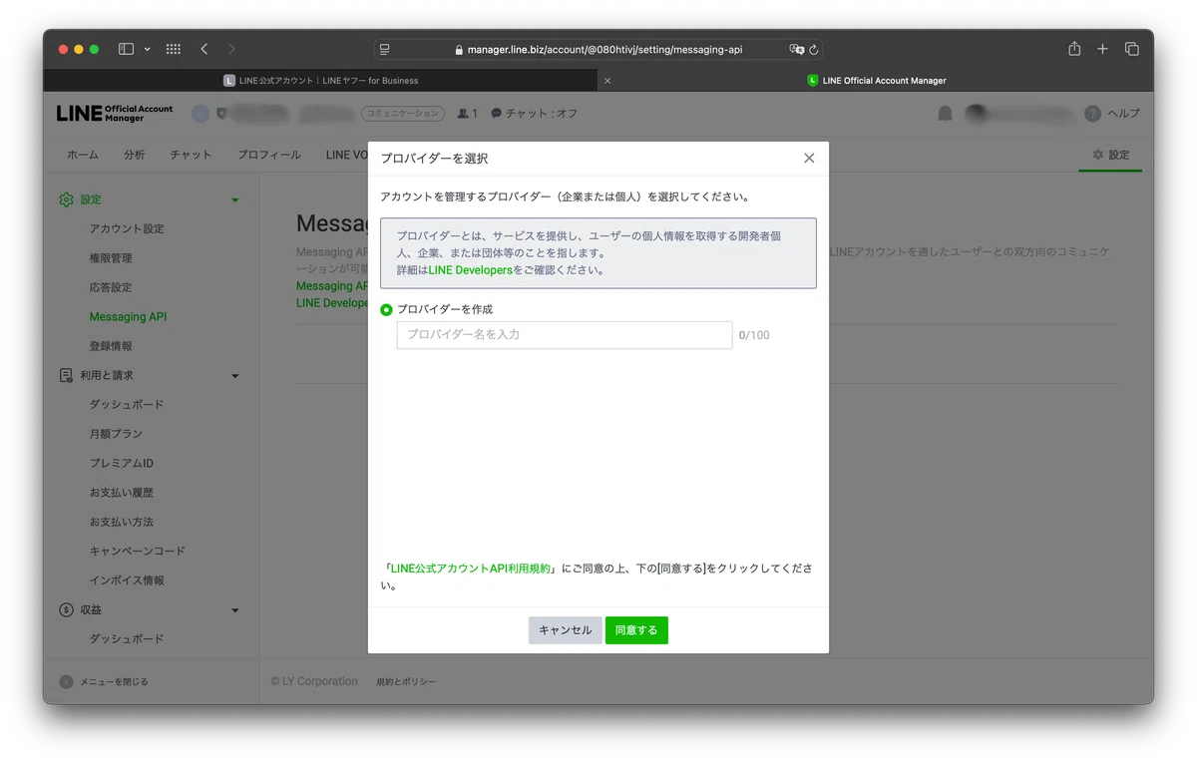Open Messaging API in sidebar

128,317
